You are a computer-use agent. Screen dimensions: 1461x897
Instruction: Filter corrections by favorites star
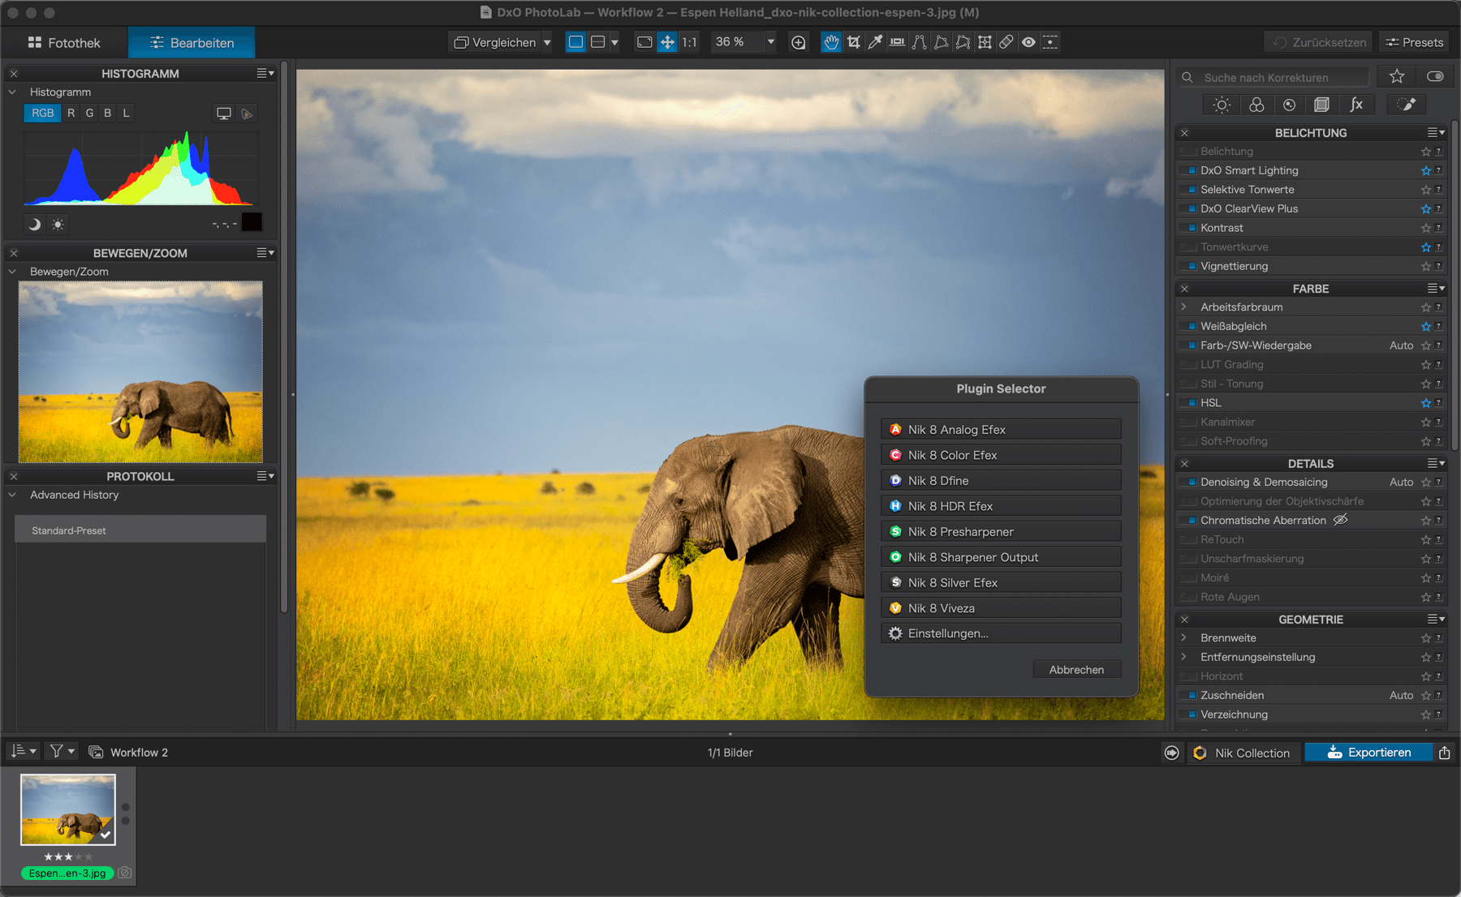(x=1397, y=76)
